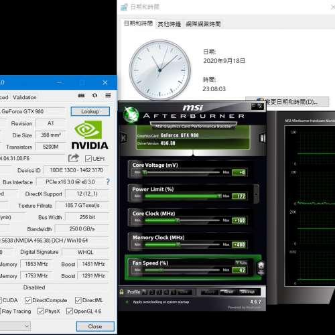Click Fan Speed 47 value box
This screenshot has width=335, height=335.
tap(239, 270)
